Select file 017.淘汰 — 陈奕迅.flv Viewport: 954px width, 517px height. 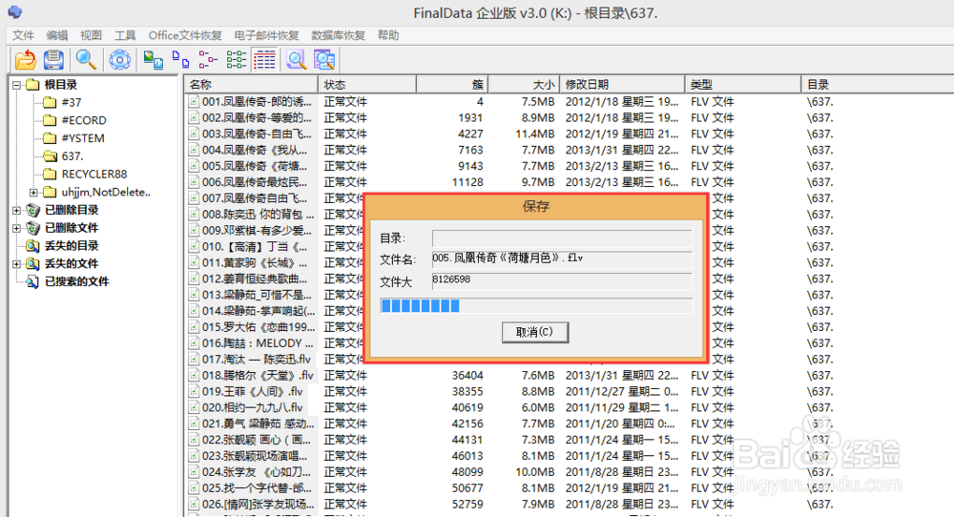coord(256,360)
